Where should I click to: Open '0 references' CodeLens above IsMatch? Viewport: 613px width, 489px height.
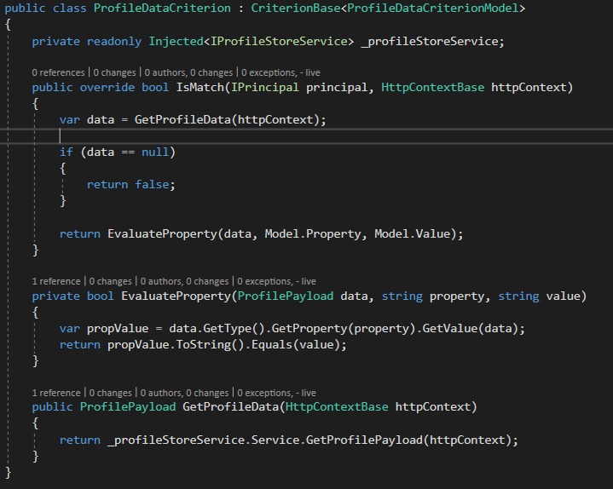pos(58,72)
